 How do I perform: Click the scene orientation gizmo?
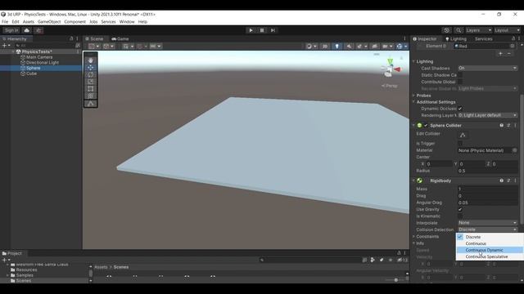pos(390,68)
